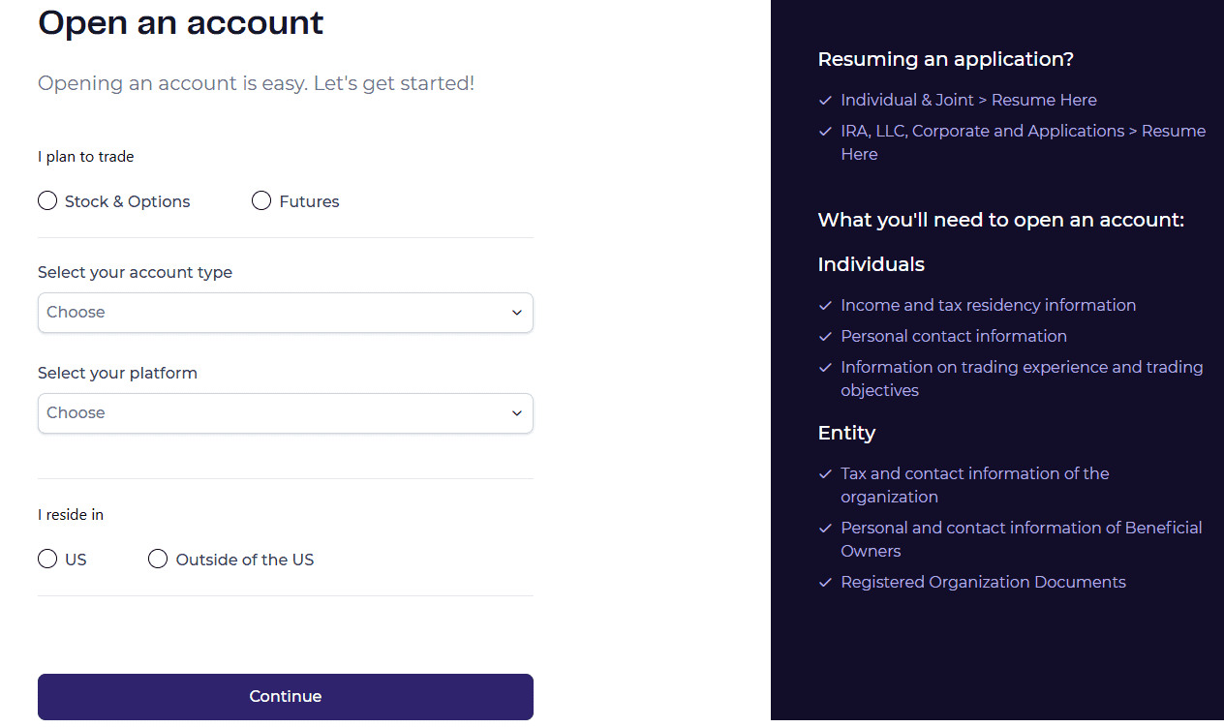This screenshot has width=1224, height=727.
Task: Click the Open an account heading
Action: [180, 23]
